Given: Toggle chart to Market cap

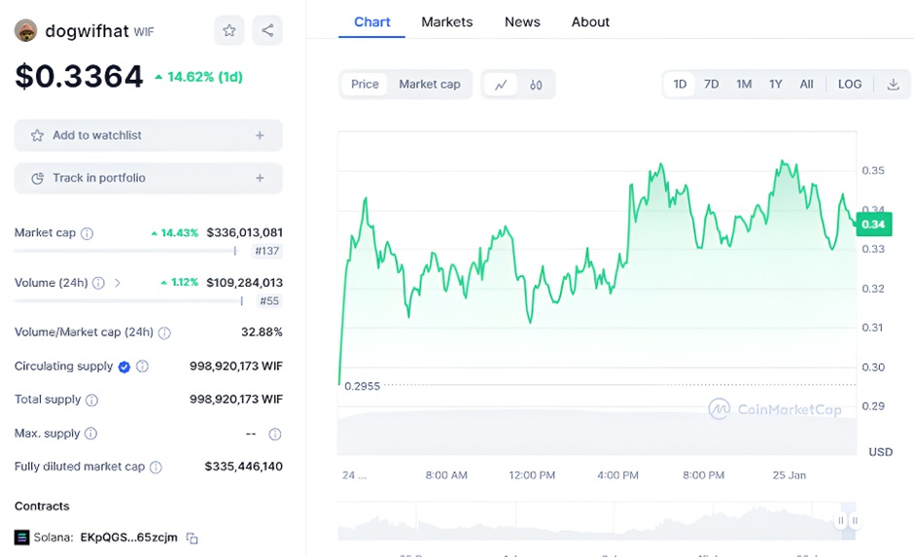Looking at the screenshot, I should click(x=429, y=85).
